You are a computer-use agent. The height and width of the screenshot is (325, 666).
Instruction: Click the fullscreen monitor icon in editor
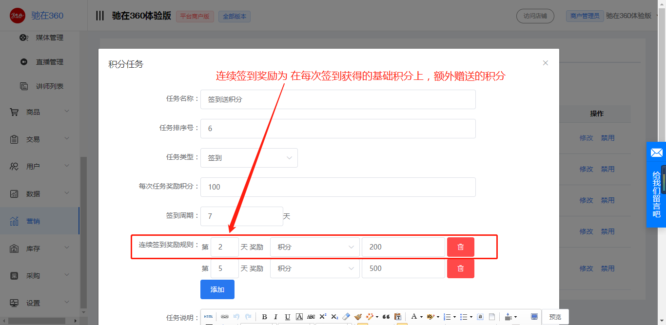pyautogui.click(x=534, y=317)
